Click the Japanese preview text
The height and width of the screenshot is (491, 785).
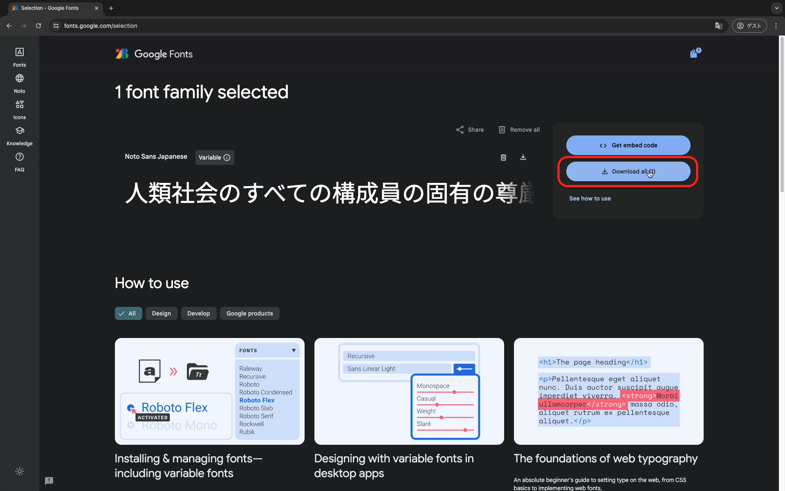329,193
